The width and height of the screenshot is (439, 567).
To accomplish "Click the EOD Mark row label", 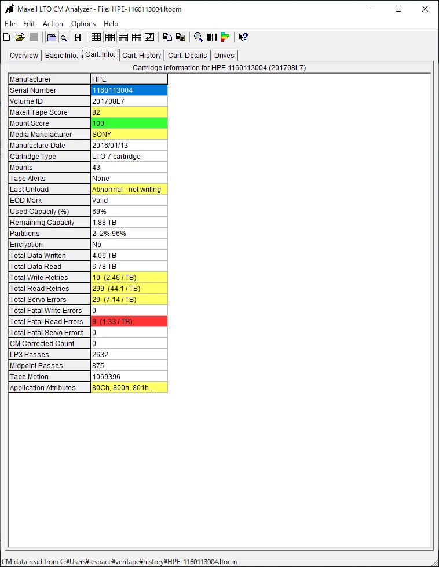I will [x=49, y=201].
